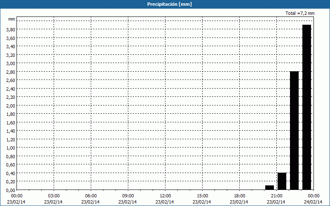
Task: Click the mm unit label on y-axis
Action: [12, 19]
